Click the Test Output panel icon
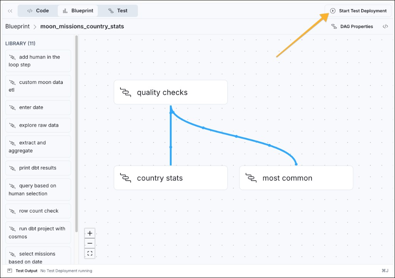395x278 pixels. click(10, 271)
